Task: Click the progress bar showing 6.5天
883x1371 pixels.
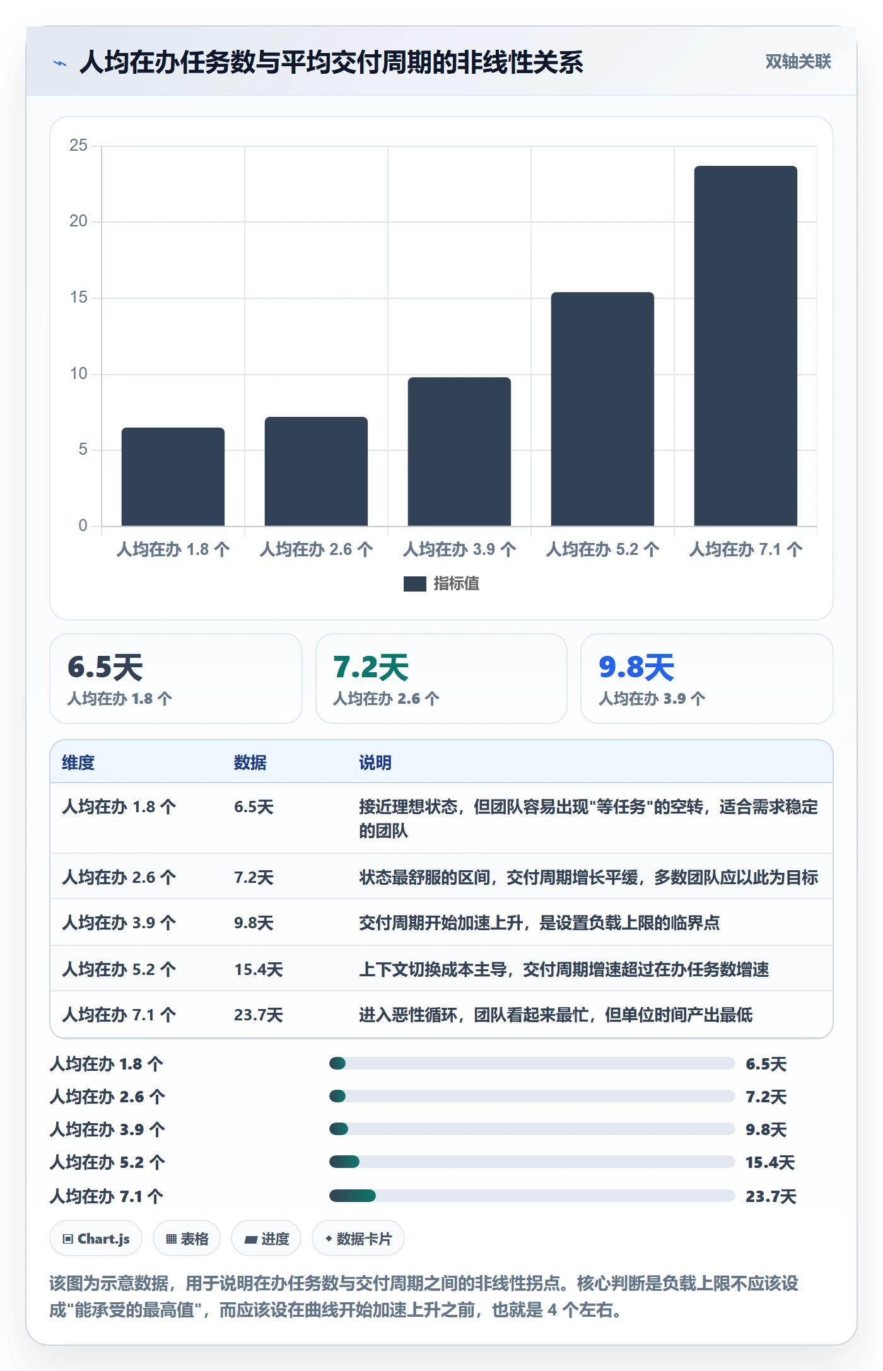Action: pos(532,1064)
